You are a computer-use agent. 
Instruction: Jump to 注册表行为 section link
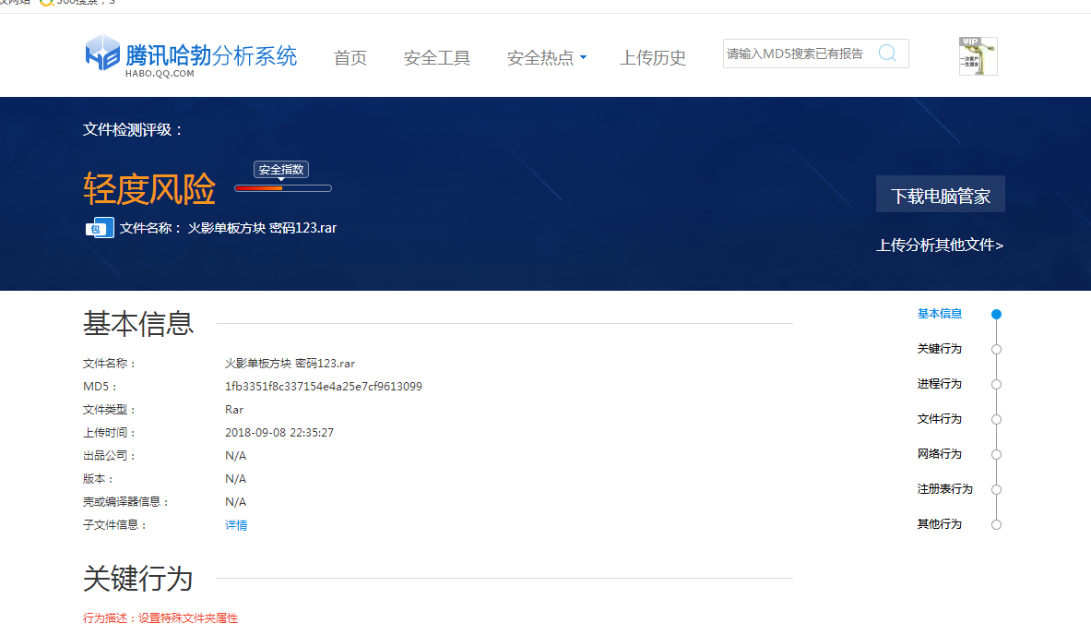click(944, 489)
